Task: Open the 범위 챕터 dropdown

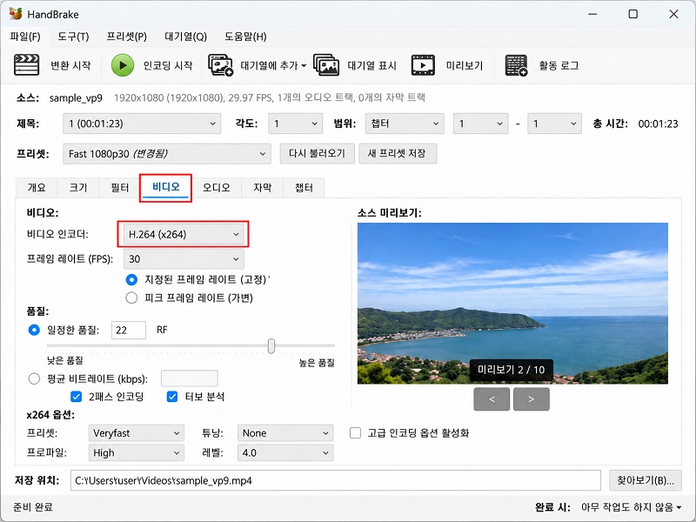Action: tap(405, 124)
